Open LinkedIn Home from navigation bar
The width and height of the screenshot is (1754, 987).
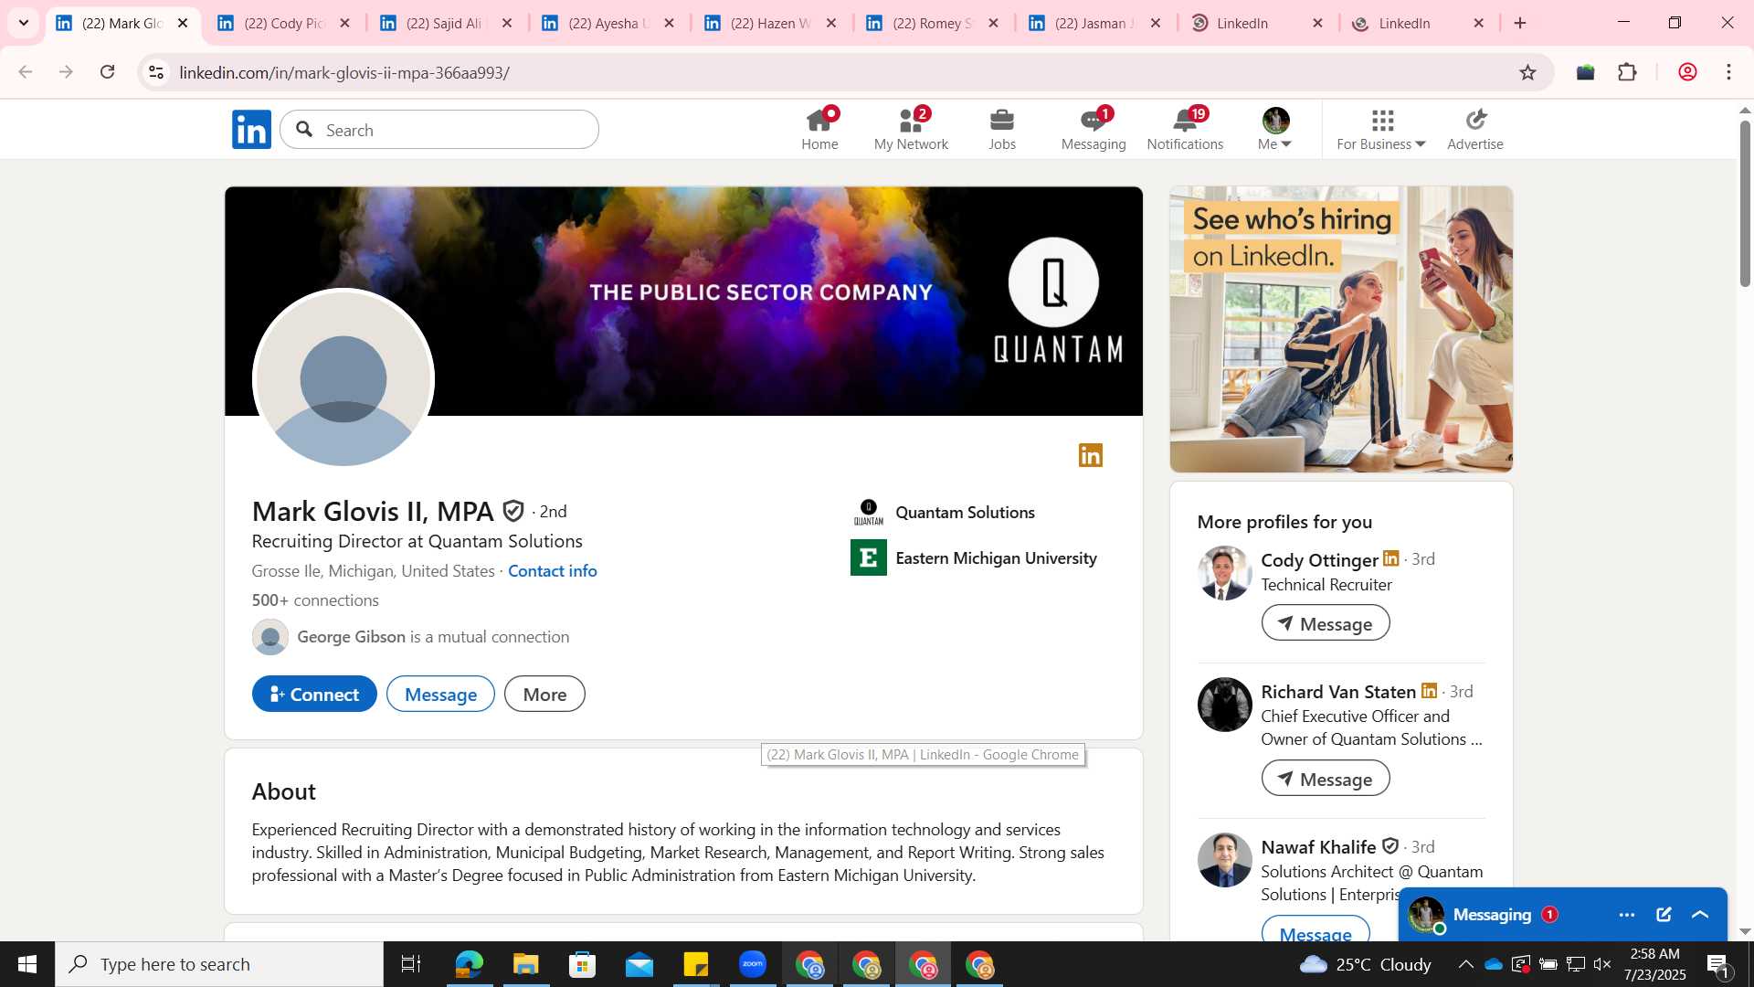(x=819, y=130)
